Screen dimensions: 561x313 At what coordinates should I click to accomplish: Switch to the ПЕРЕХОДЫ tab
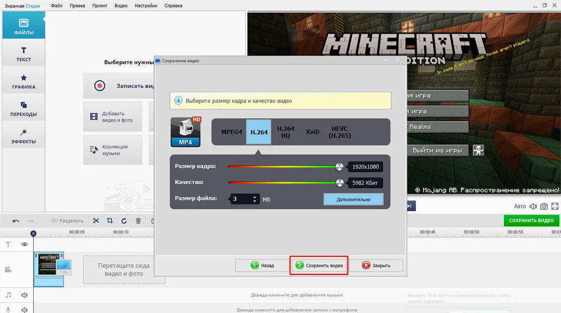24,109
